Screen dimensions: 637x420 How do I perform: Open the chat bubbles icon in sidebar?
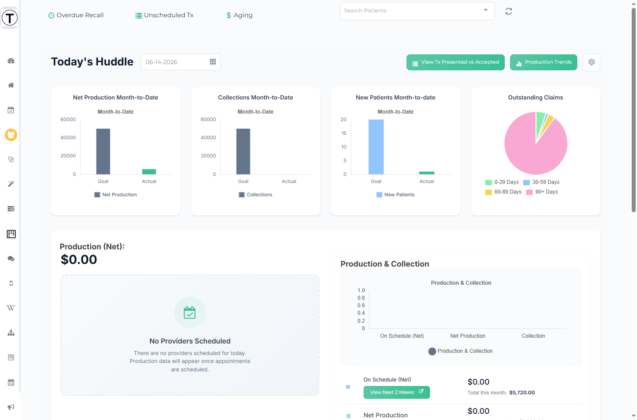point(11,259)
